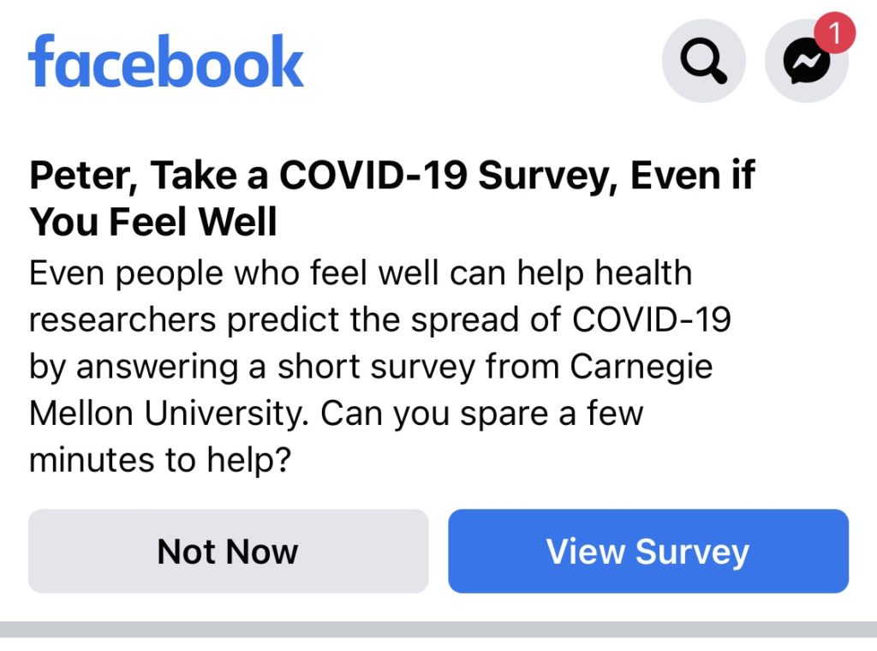877x651 pixels.
Task: Click "COVID-19" in the description paragraph
Action: pyautogui.click(x=651, y=320)
